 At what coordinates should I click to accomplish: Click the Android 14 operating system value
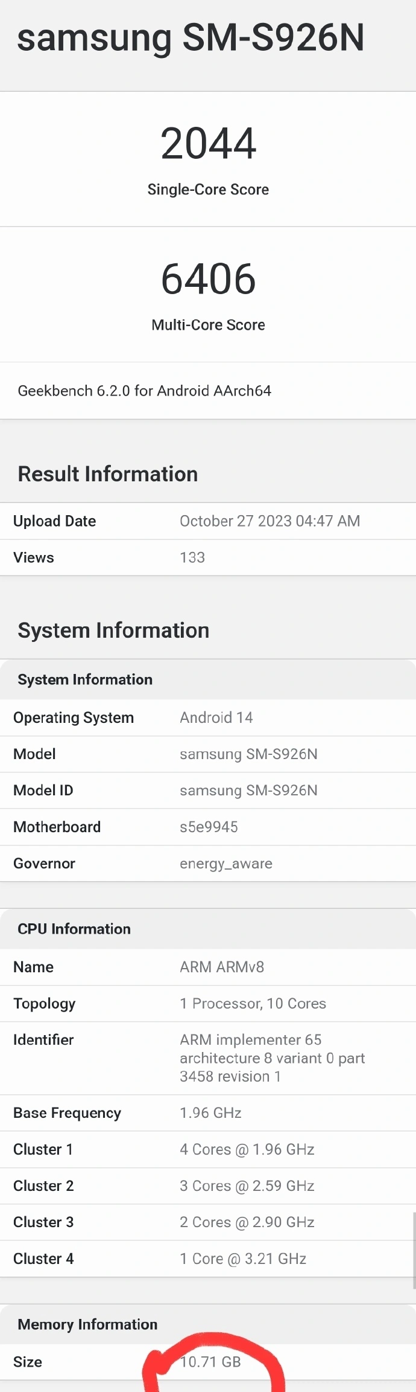point(216,717)
